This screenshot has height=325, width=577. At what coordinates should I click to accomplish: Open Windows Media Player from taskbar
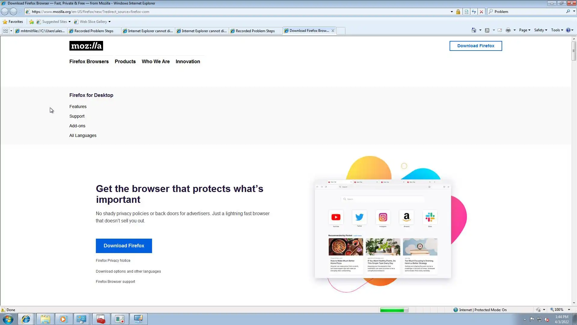coord(63,319)
